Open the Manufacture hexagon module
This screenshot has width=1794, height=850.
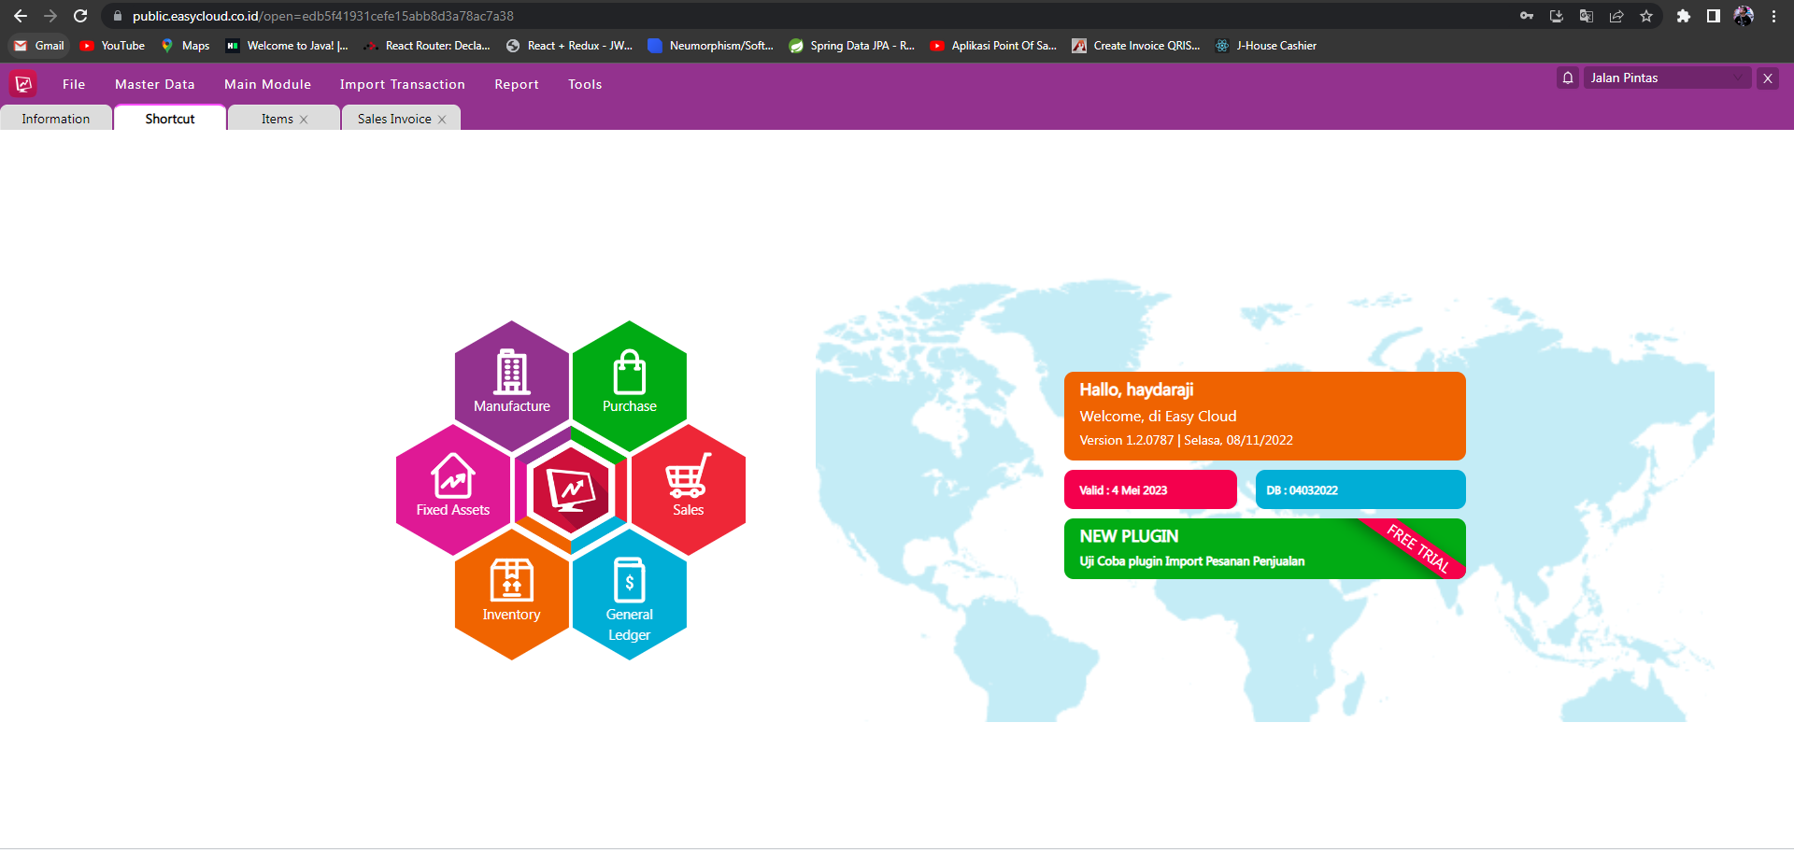pyautogui.click(x=511, y=383)
